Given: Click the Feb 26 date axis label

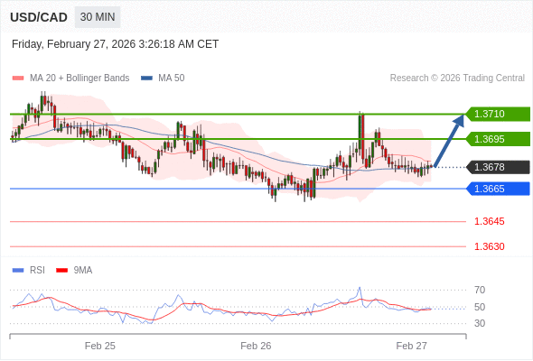Looking at the screenshot, I should click(256, 346).
